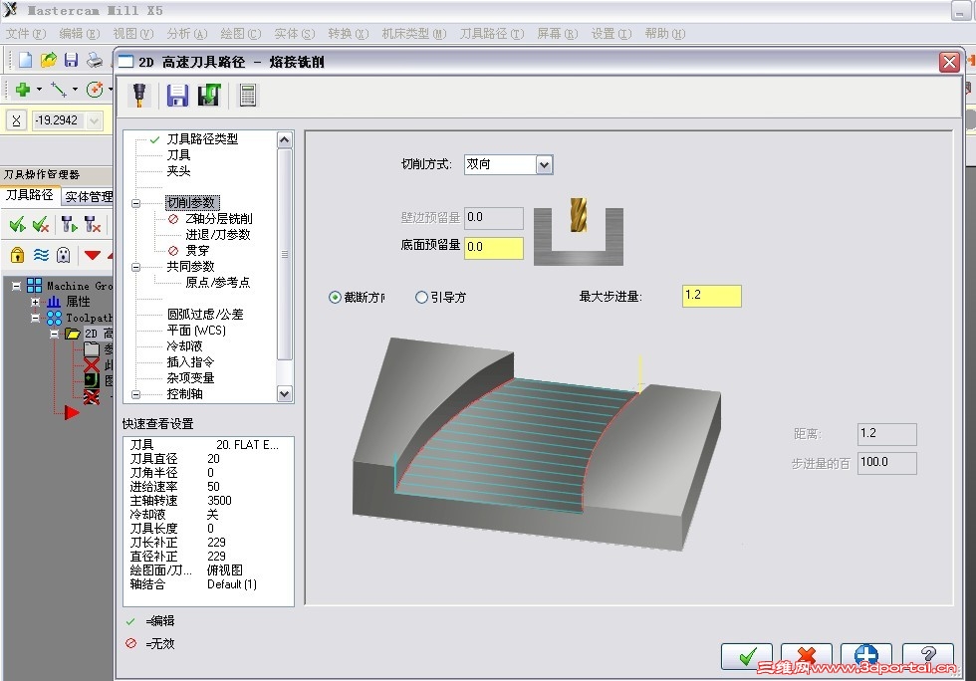This screenshot has height=681, width=976.
Task: Select 插入指令 in parameter tree
Action: [x=190, y=362]
